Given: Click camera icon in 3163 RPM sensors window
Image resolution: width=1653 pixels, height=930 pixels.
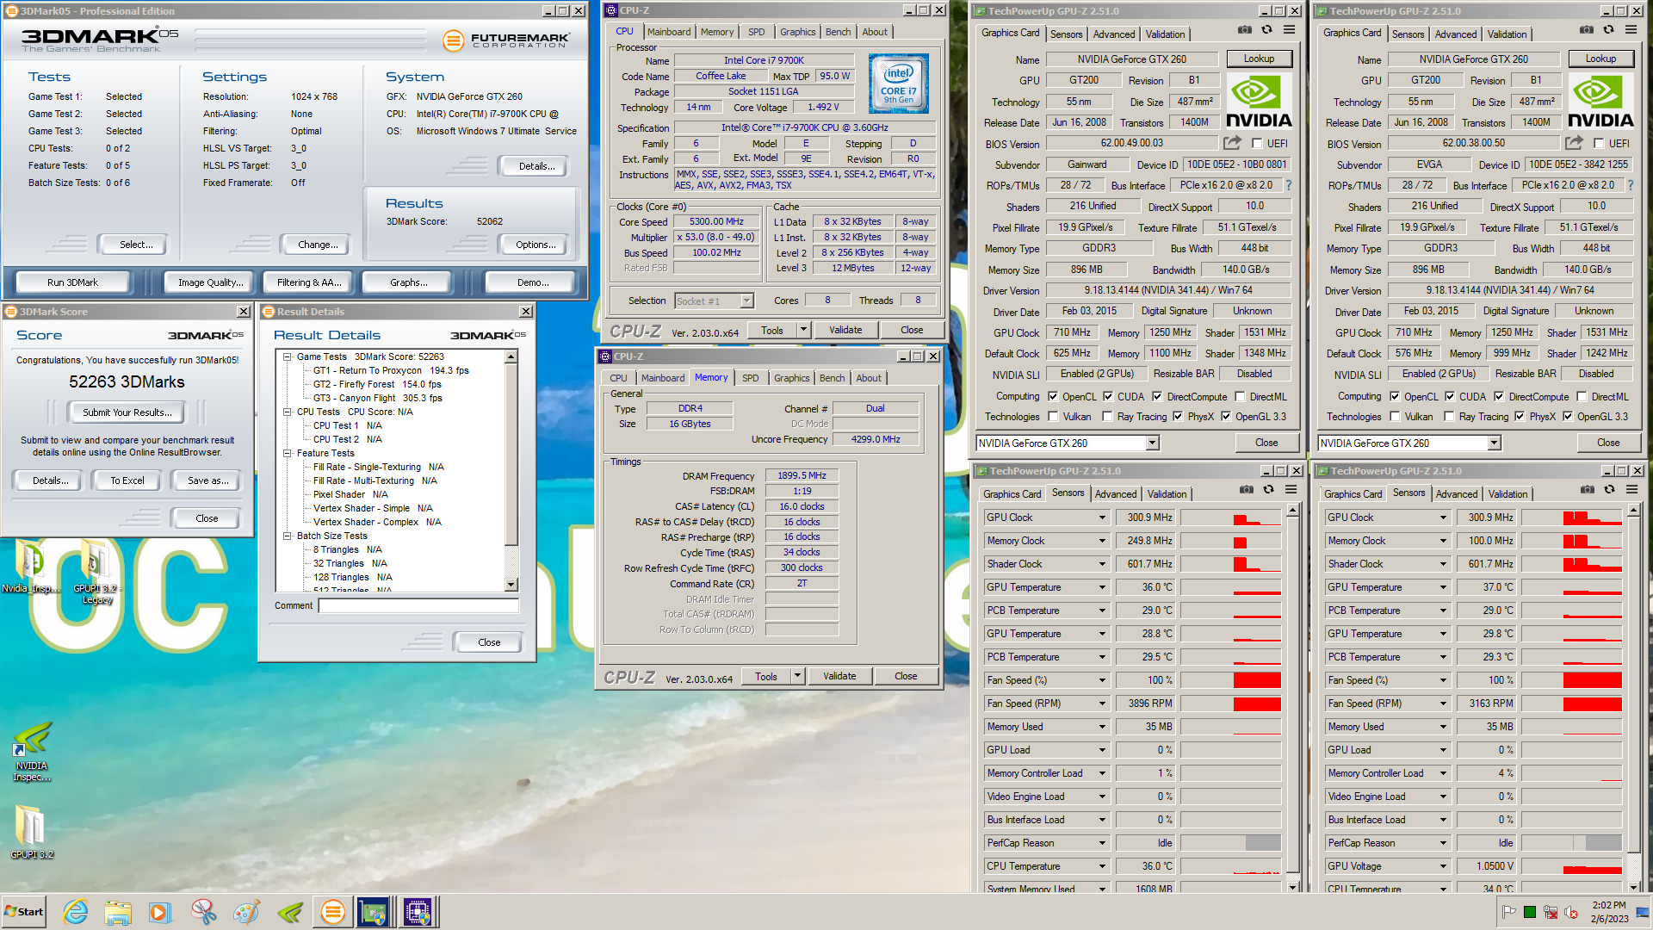Looking at the screenshot, I should tap(1588, 490).
